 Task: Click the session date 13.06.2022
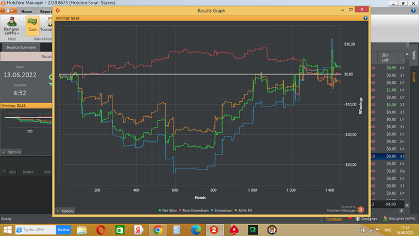point(20,75)
